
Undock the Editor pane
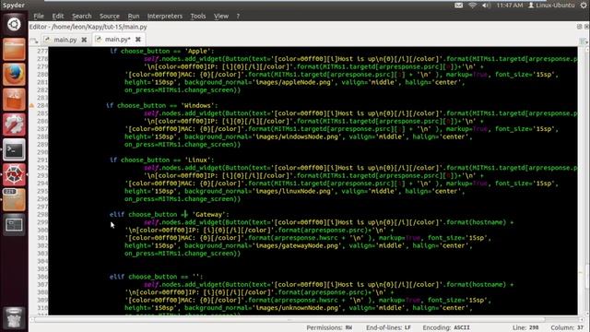click(x=580, y=27)
